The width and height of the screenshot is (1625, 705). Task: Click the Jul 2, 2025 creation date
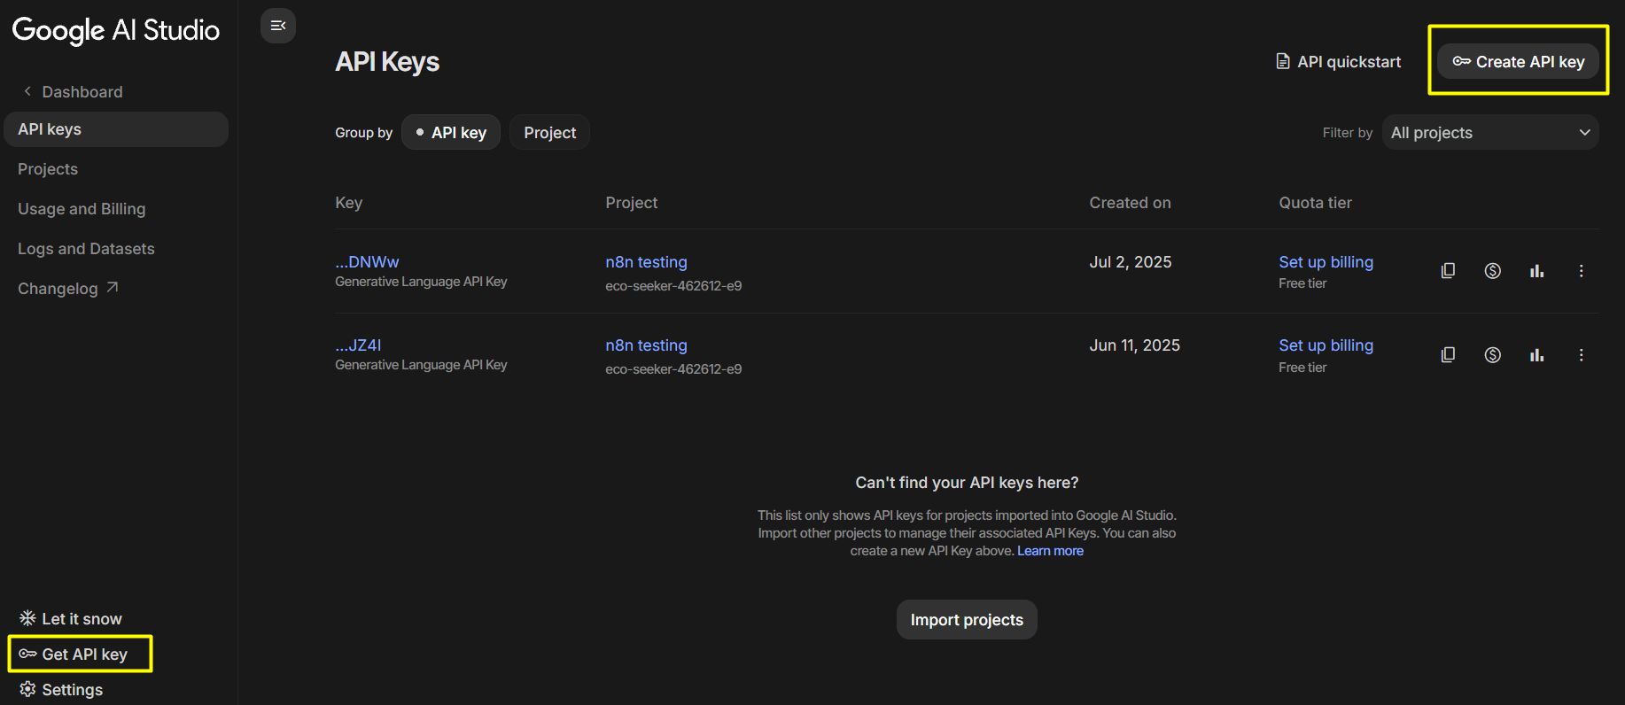[1131, 262]
